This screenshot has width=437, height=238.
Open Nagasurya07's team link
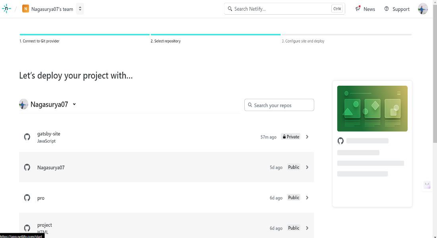point(52,9)
